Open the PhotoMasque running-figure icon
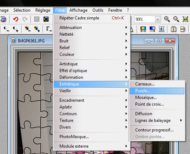 (x=161, y=29)
